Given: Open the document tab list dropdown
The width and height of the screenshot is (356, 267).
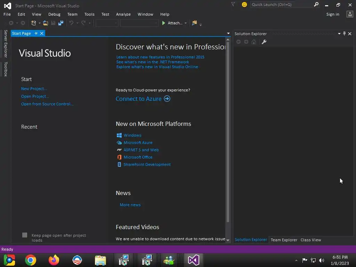Looking at the screenshot, I should (x=228, y=33).
